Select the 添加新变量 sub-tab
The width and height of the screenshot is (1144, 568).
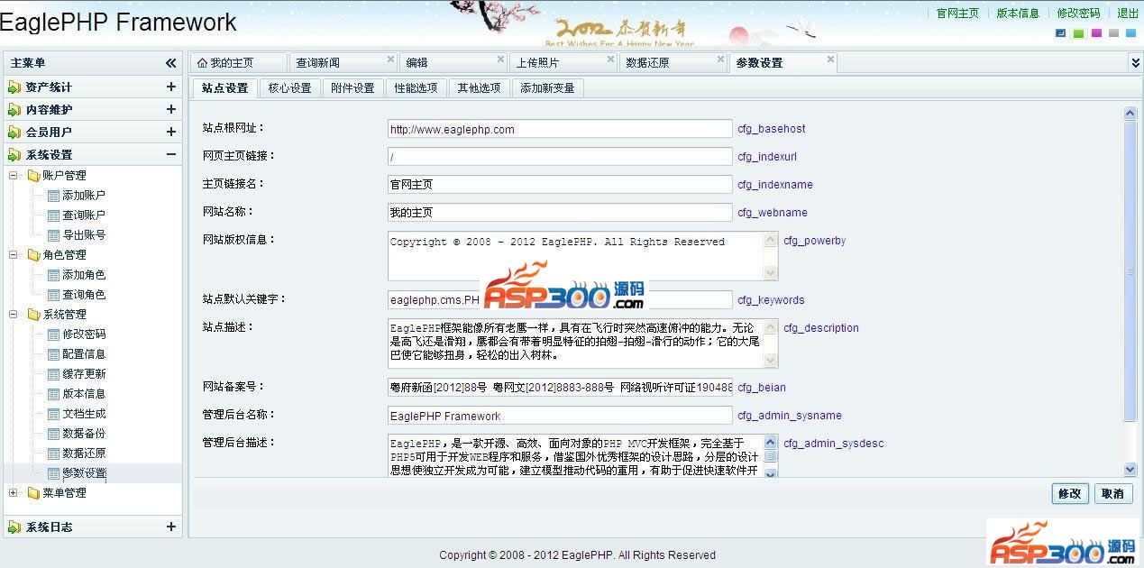coord(547,88)
